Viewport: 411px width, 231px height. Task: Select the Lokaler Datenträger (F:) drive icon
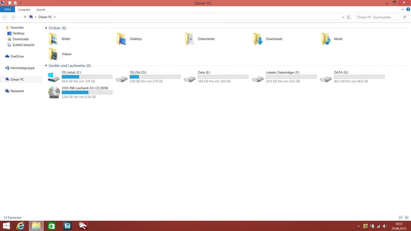[258, 79]
